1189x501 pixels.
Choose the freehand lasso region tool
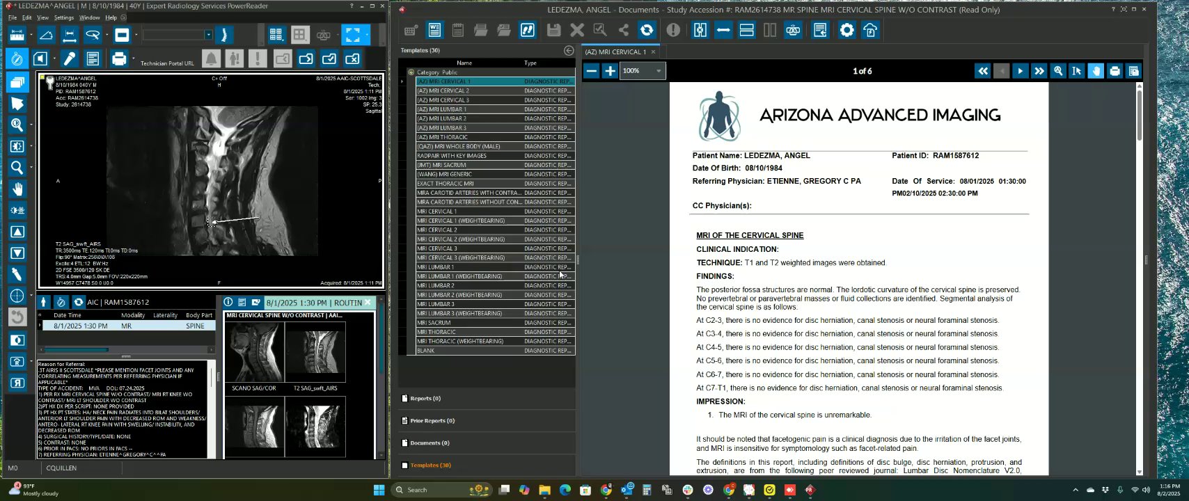coord(92,35)
